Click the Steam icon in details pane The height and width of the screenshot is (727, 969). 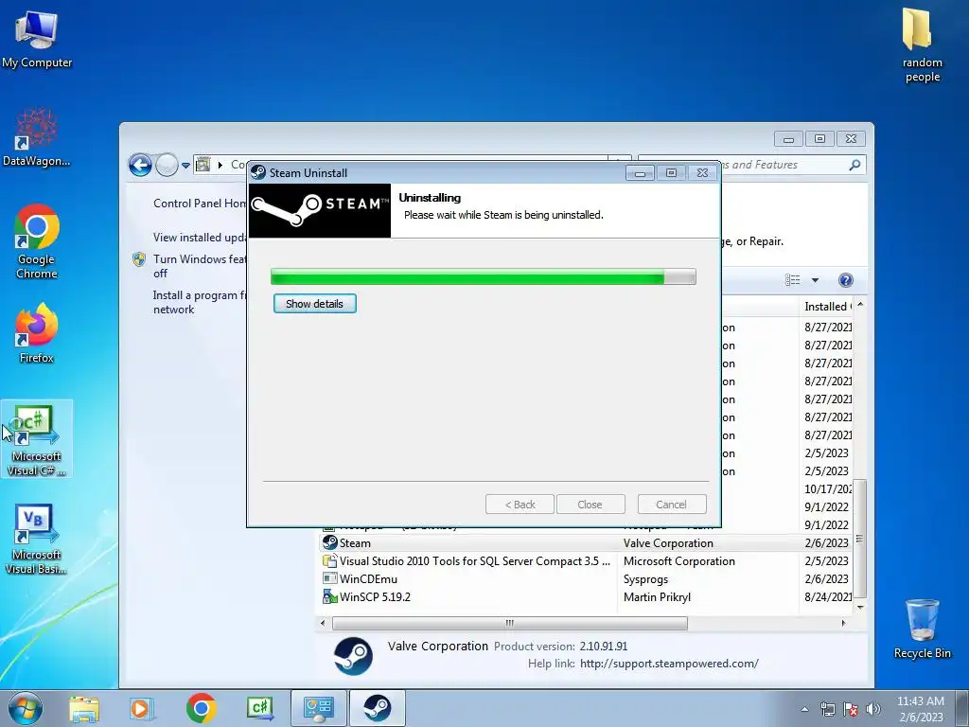353,655
